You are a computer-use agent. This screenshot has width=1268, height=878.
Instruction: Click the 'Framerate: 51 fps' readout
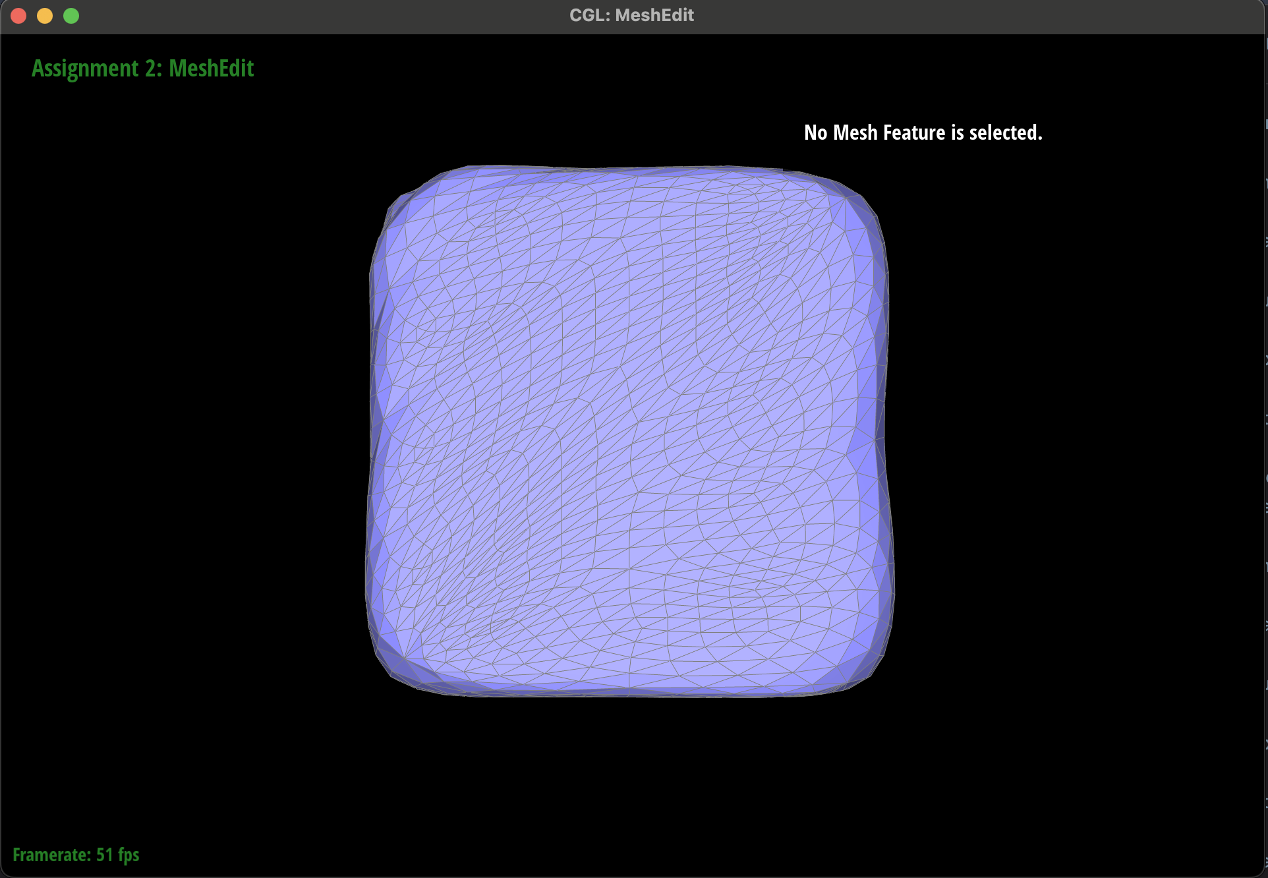pyautogui.click(x=76, y=855)
